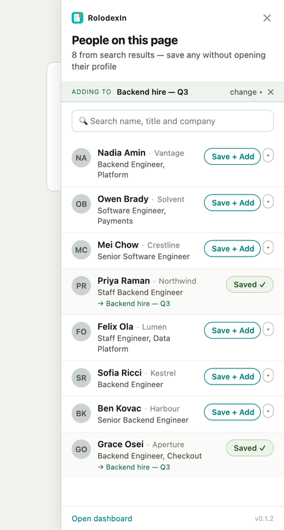Click company name Vantage
The image size is (284, 530).
pos(169,153)
